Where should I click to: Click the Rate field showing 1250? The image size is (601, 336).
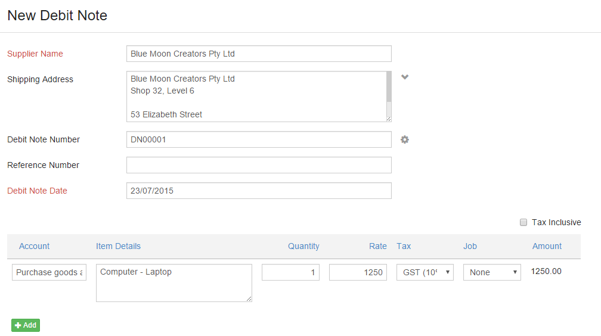coord(358,272)
